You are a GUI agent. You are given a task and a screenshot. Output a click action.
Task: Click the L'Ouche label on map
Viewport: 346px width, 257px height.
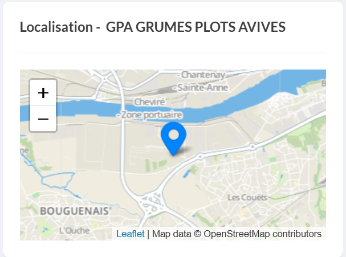pyautogui.click(x=75, y=231)
